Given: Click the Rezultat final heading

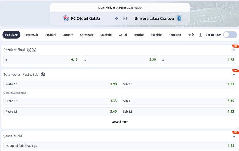Looking at the screenshot, I should point(14,50).
